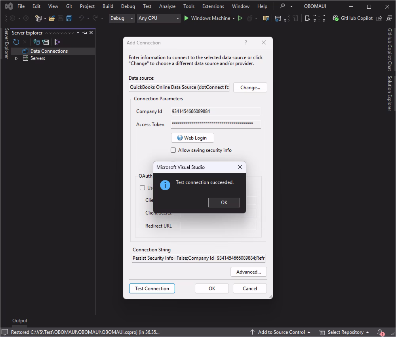Click the Add Connection help question mark
This screenshot has width=396, height=337.
point(246,42)
